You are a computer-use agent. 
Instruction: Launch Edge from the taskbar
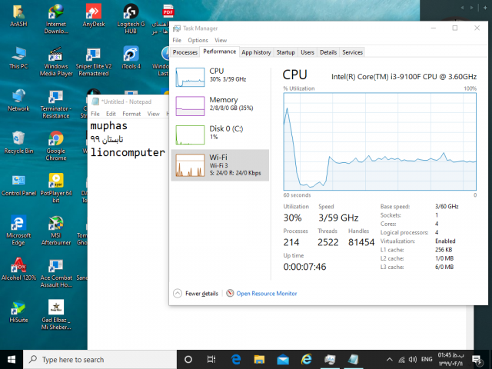[x=236, y=360]
